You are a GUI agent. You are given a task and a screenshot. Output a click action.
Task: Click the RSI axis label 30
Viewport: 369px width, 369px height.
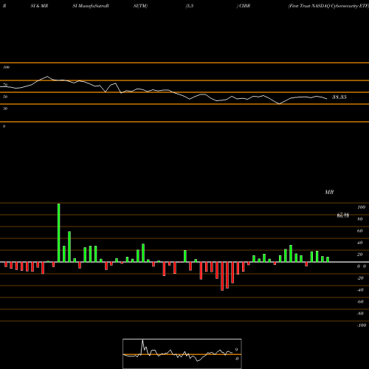click(5, 108)
